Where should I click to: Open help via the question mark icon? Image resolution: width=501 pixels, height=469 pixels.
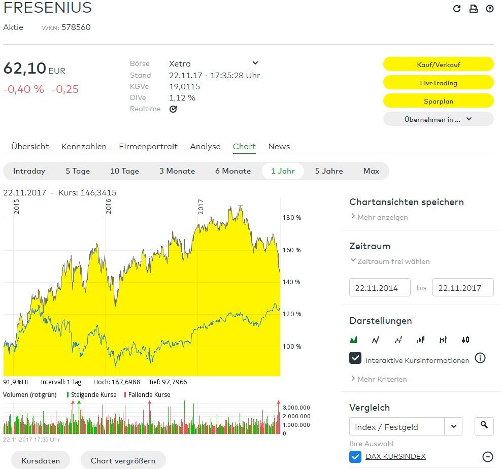490,9
